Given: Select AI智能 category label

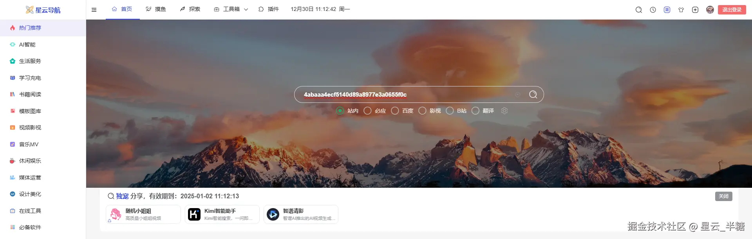Looking at the screenshot, I should coord(27,45).
